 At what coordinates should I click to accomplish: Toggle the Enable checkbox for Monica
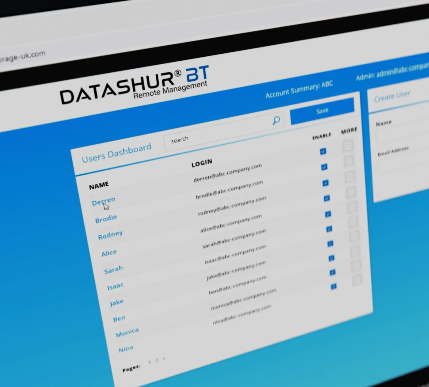coord(332,272)
